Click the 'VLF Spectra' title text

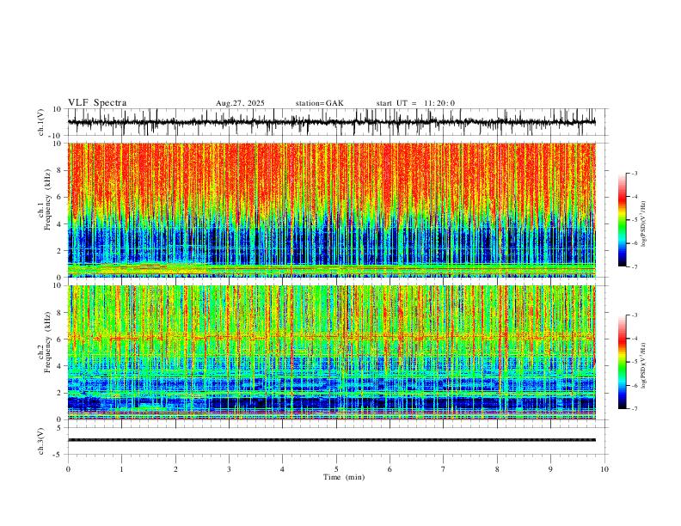click(x=97, y=103)
